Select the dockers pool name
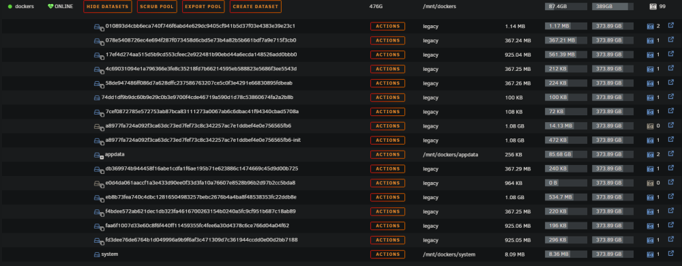This screenshot has width=682, height=266. tap(25, 7)
